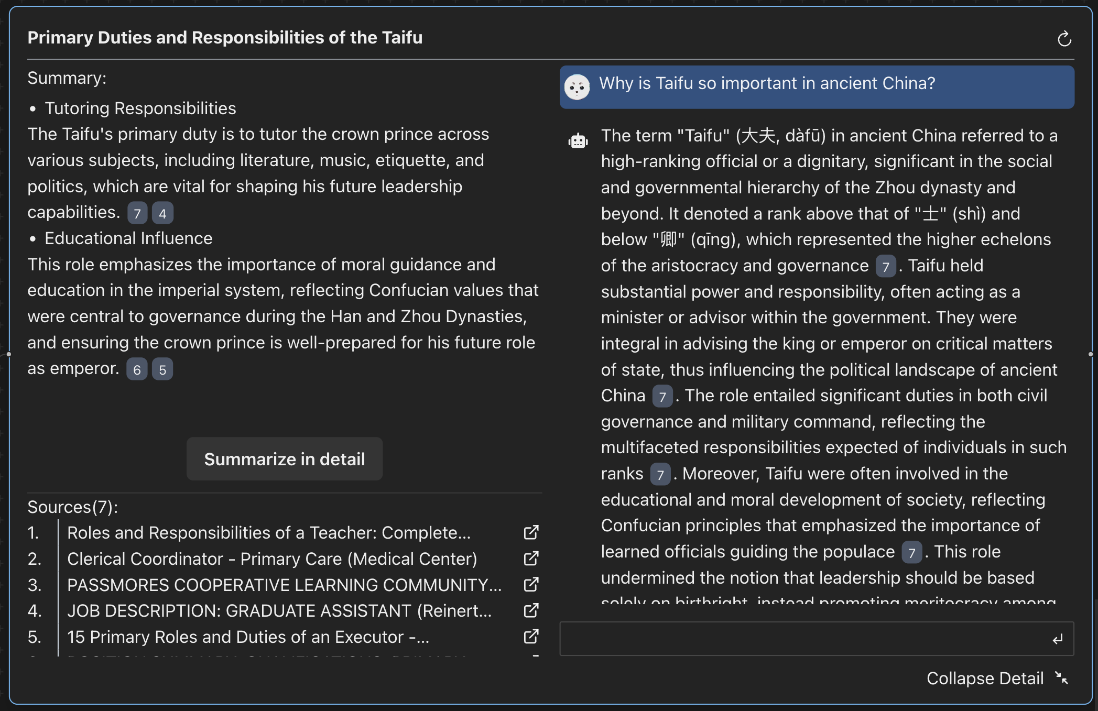Click citation 7 after 'guiding the populace'

click(x=912, y=553)
